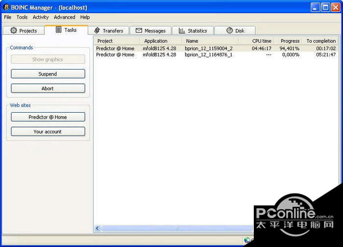Sort by the Progress column header
The height and width of the screenshot is (247, 343).
288,41
